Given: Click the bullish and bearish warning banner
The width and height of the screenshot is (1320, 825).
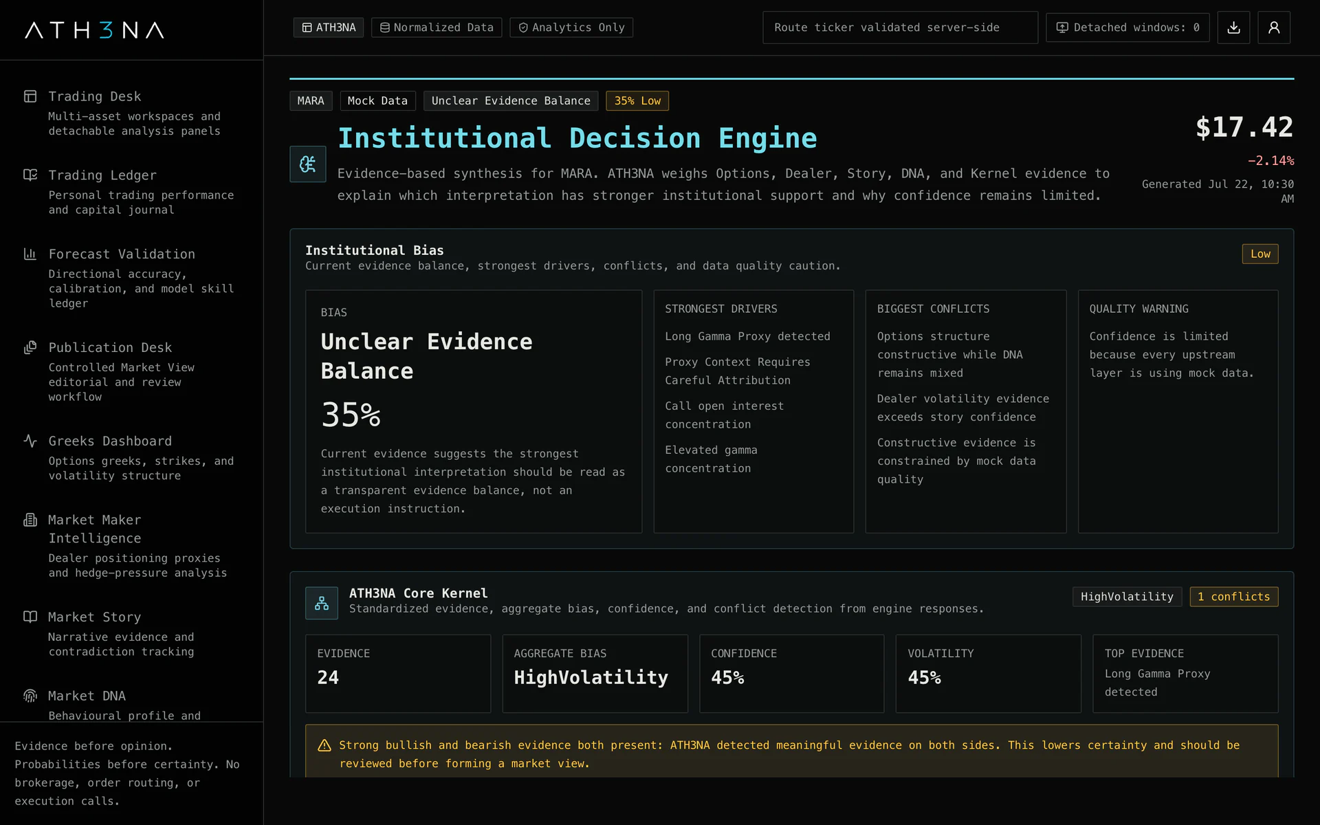Looking at the screenshot, I should coord(791,751).
